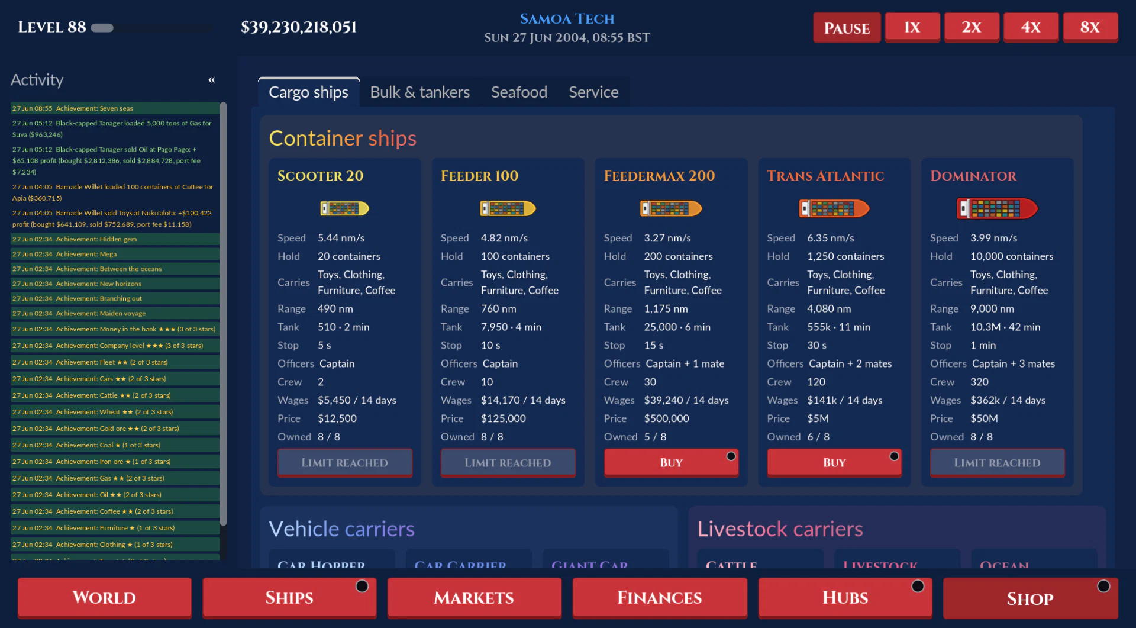Open the Ships screen
Screen dimensions: 1136x628
[x=289, y=598]
